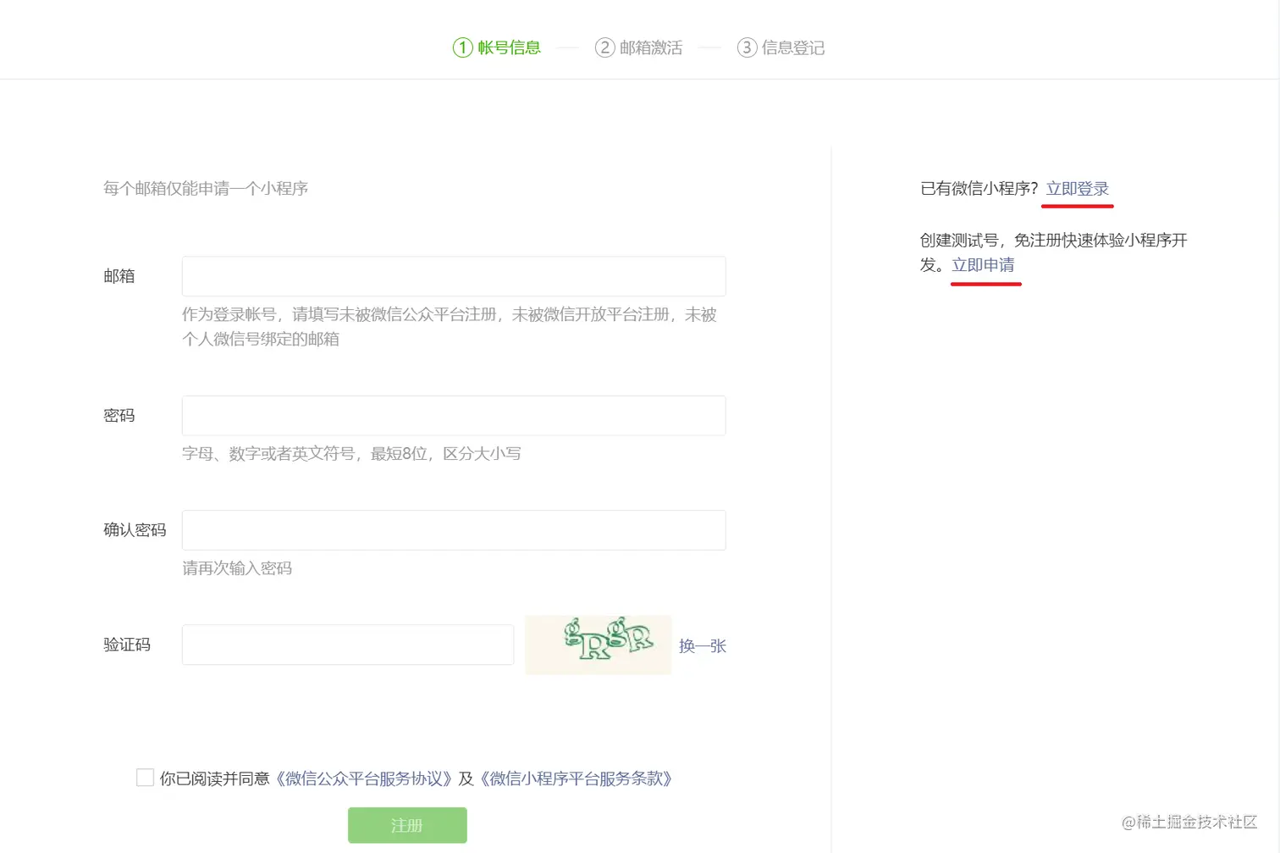Click the 验证码 captcha input field
1280x853 pixels.
click(348, 645)
